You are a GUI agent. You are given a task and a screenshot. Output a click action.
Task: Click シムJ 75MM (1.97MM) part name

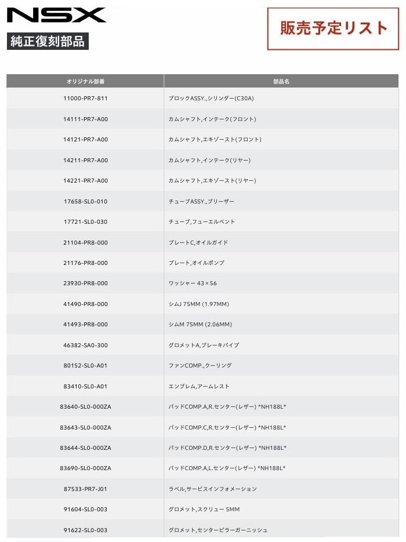pos(198,304)
